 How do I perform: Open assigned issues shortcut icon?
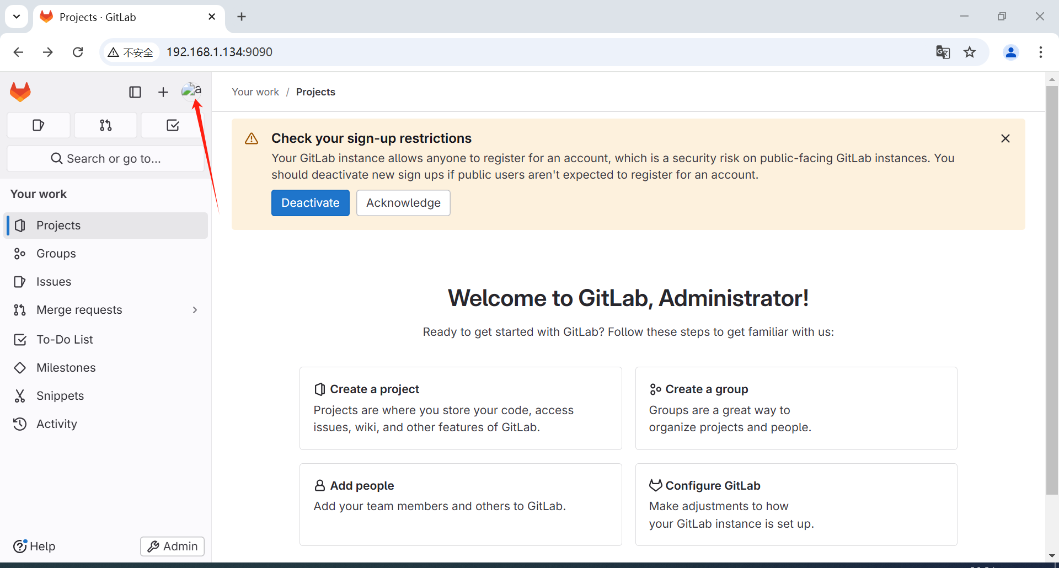39,125
